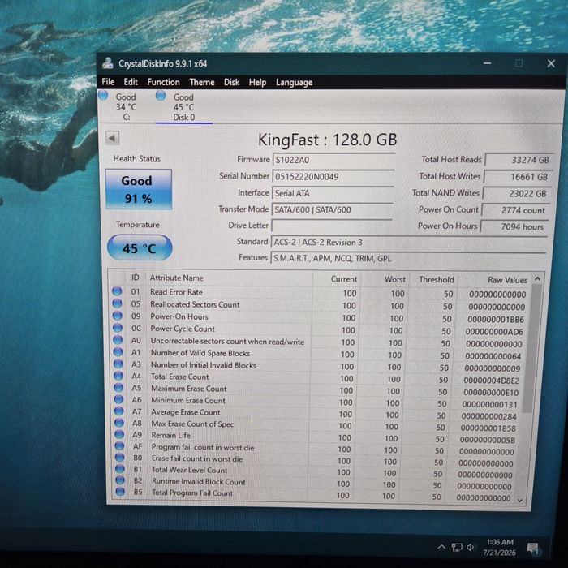
Task: Minimize the CrystalDiskInfo window
Action: 487,63
